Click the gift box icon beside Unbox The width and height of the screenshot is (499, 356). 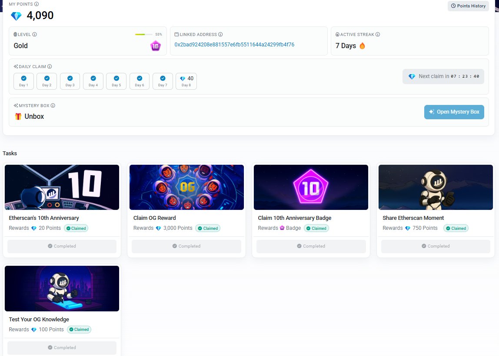point(18,116)
